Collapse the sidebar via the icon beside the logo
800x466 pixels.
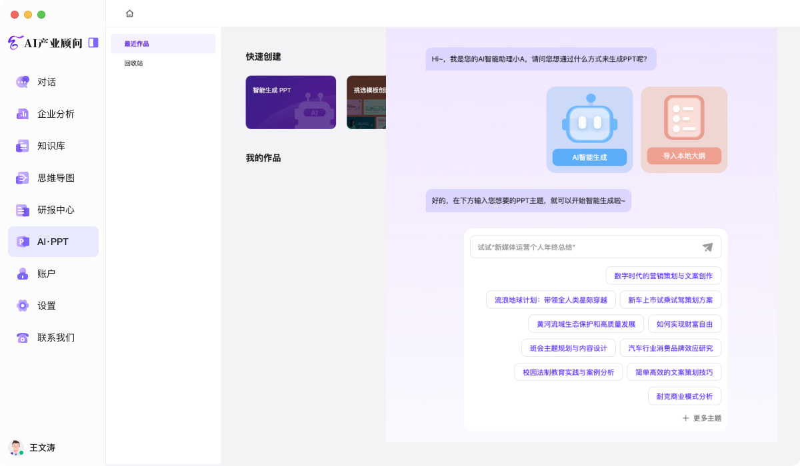point(93,42)
